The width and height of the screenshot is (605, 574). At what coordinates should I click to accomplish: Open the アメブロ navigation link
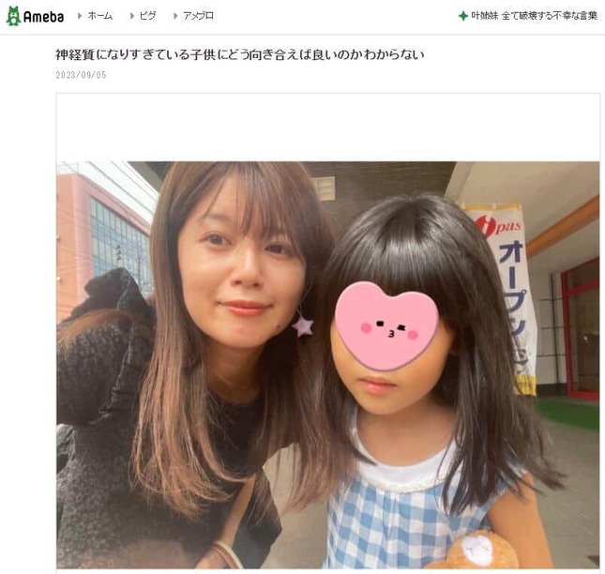point(198,16)
